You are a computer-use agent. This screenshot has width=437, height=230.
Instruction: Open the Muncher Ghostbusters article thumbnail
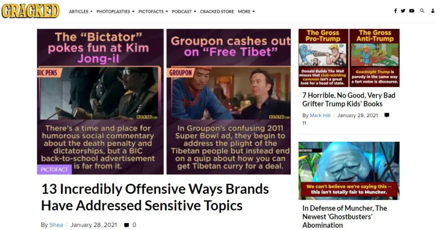click(x=349, y=171)
